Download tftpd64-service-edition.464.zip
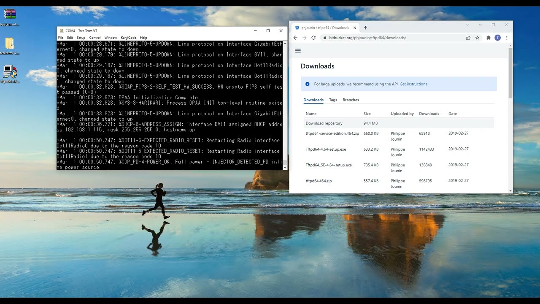The height and width of the screenshot is (304, 540). 332,133
